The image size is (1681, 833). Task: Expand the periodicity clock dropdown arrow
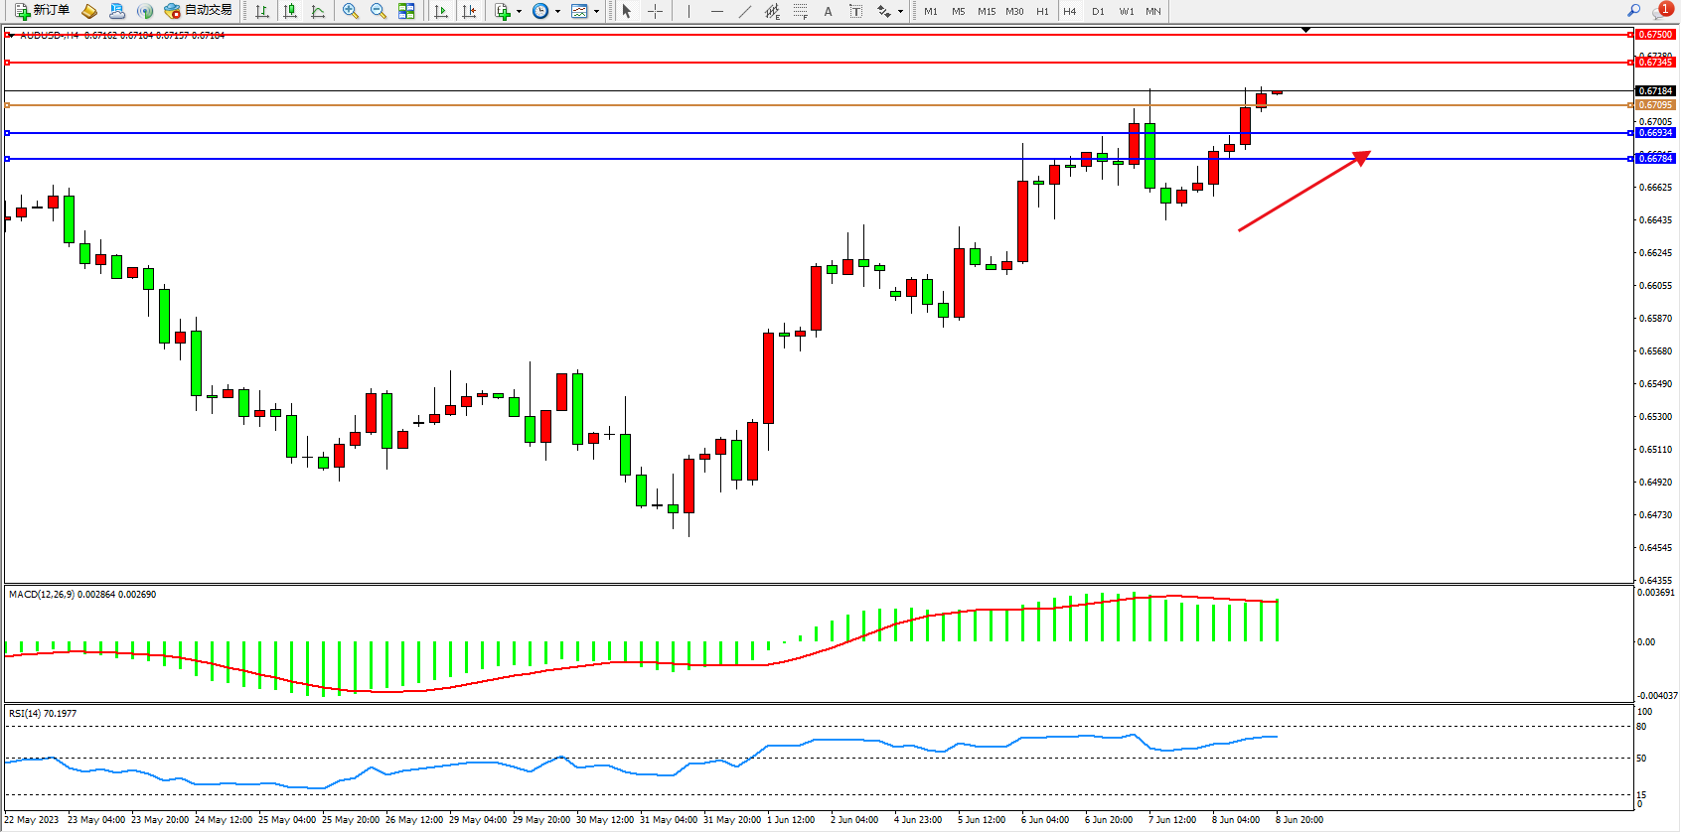557,12
